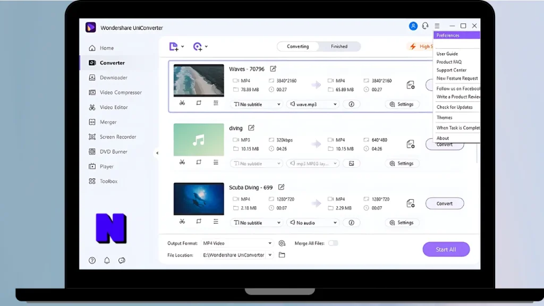Open subtitle dropdown for Waves video
The width and height of the screenshot is (544, 306).
[257, 104]
